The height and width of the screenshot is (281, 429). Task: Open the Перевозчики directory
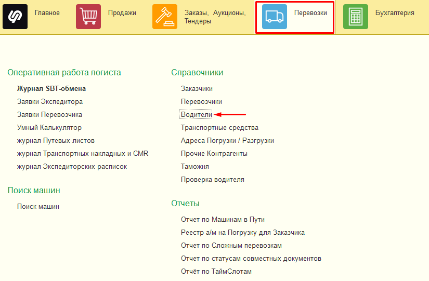point(201,102)
